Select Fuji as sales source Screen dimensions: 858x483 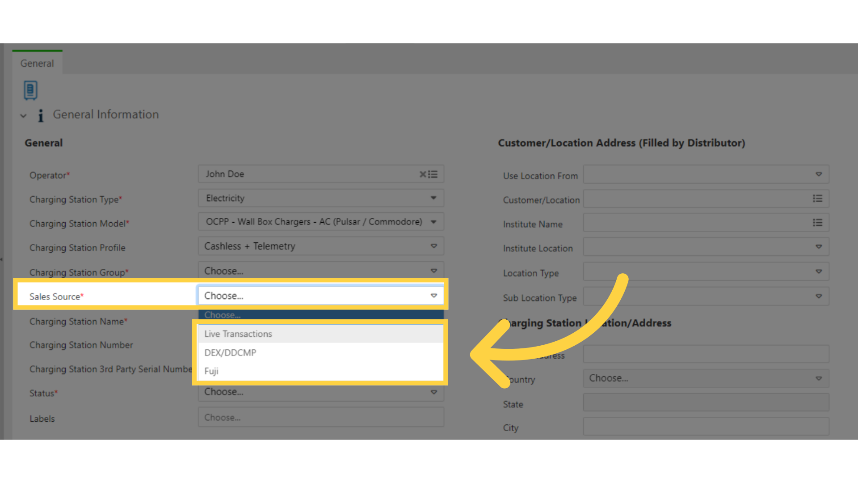321,371
